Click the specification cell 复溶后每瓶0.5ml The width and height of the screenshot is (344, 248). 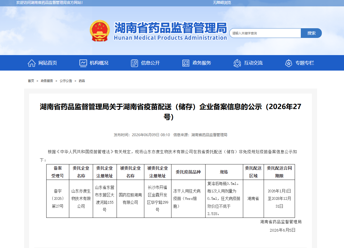(x=224, y=199)
